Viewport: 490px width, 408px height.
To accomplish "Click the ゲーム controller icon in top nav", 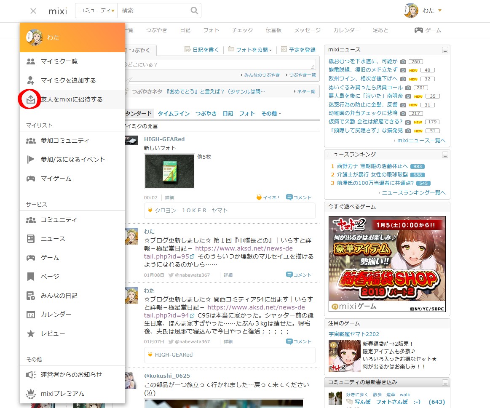I will coord(419,30).
